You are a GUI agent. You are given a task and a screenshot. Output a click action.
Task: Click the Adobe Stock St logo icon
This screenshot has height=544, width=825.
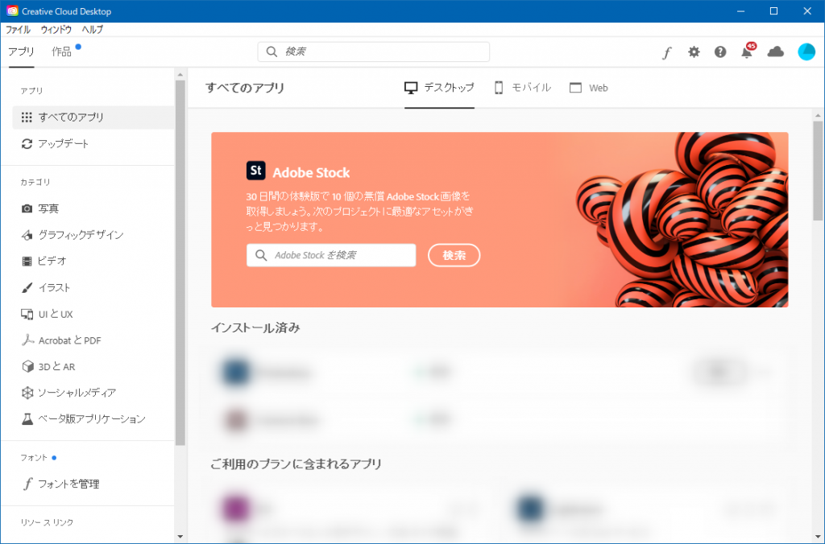pos(255,171)
